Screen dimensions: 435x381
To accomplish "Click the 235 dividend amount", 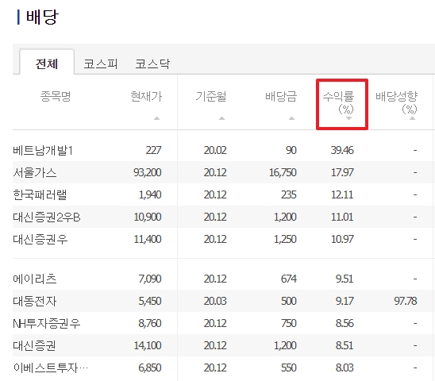I will point(289,194).
